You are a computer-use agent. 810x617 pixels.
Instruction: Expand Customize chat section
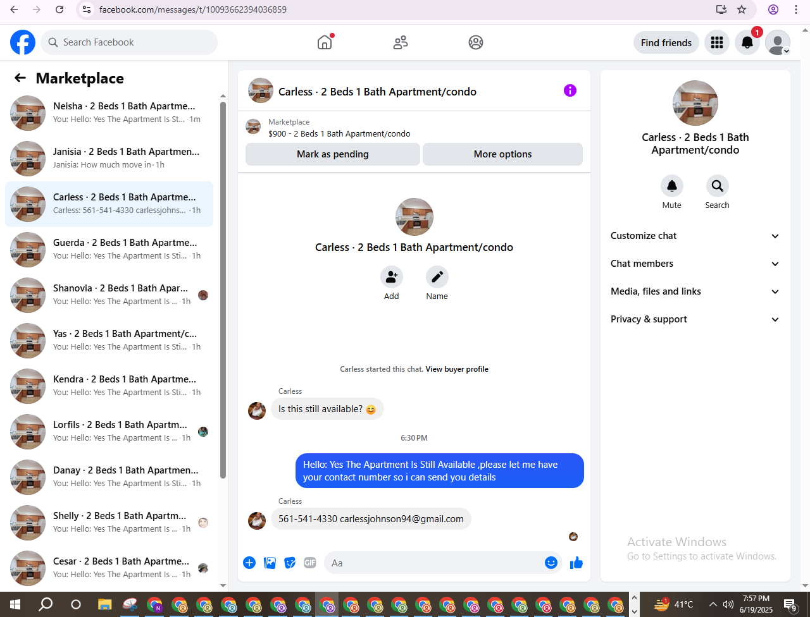(695, 236)
